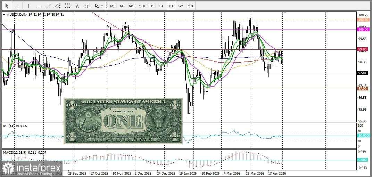Select the equidistant channel tool
This screenshot has width=372, height=177.
[x=58, y=6]
